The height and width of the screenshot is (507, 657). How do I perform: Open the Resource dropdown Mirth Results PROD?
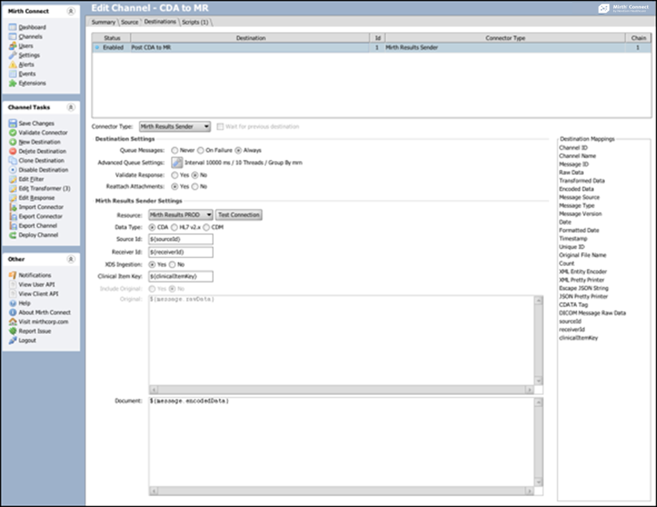(181, 215)
